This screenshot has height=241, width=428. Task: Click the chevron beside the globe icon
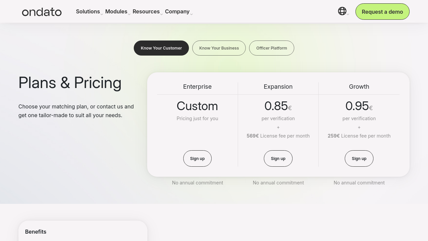(x=348, y=14)
